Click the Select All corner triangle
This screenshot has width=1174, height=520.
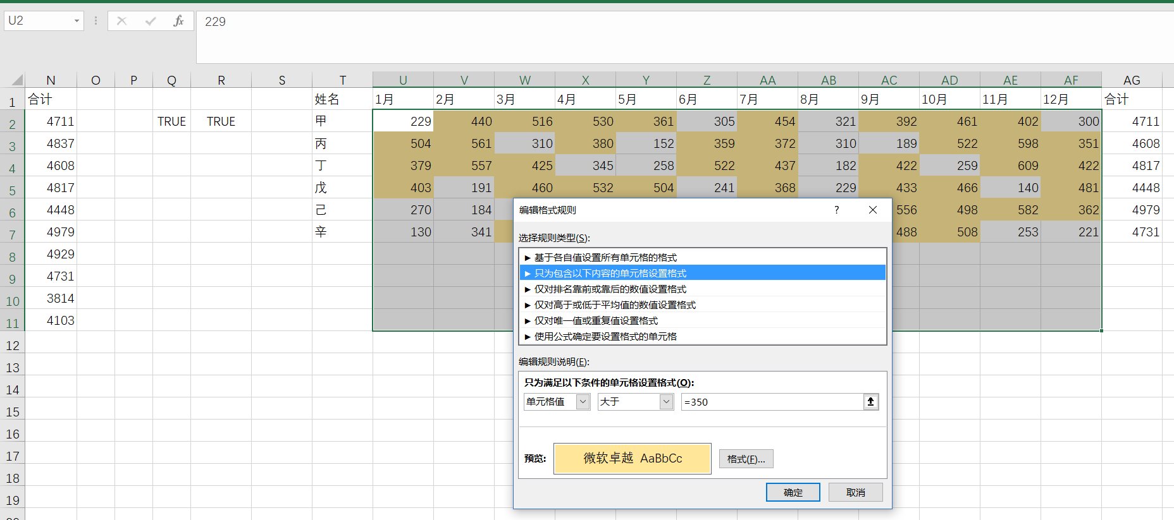click(x=17, y=80)
